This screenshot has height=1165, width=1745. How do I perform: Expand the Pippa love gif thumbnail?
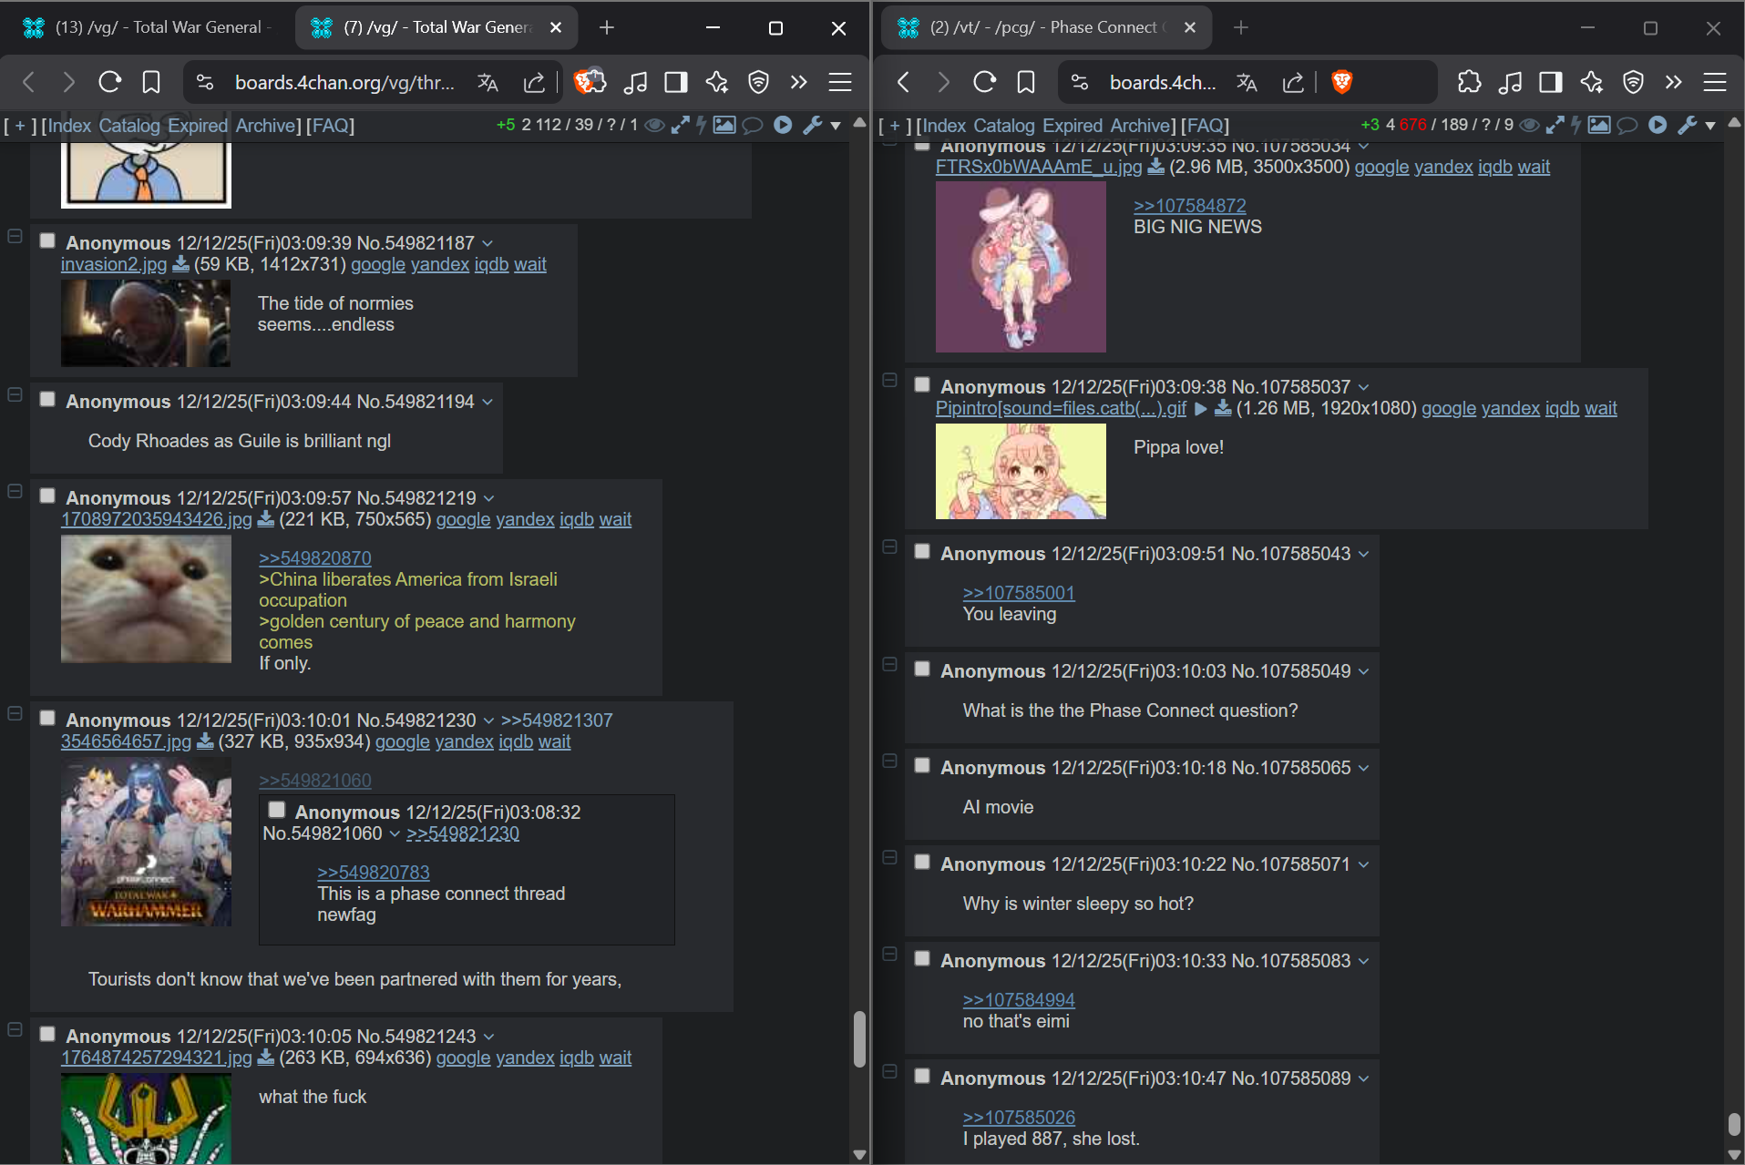[x=1021, y=471]
